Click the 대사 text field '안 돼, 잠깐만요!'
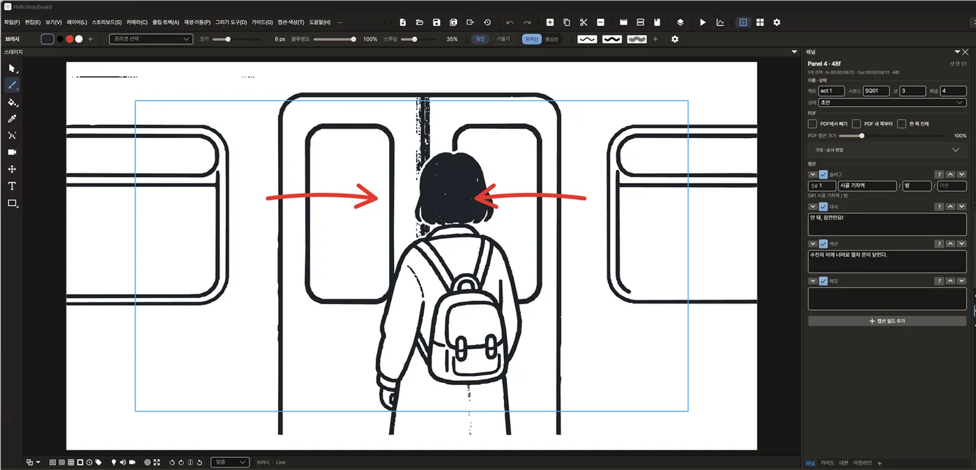The image size is (976, 470). click(887, 224)
